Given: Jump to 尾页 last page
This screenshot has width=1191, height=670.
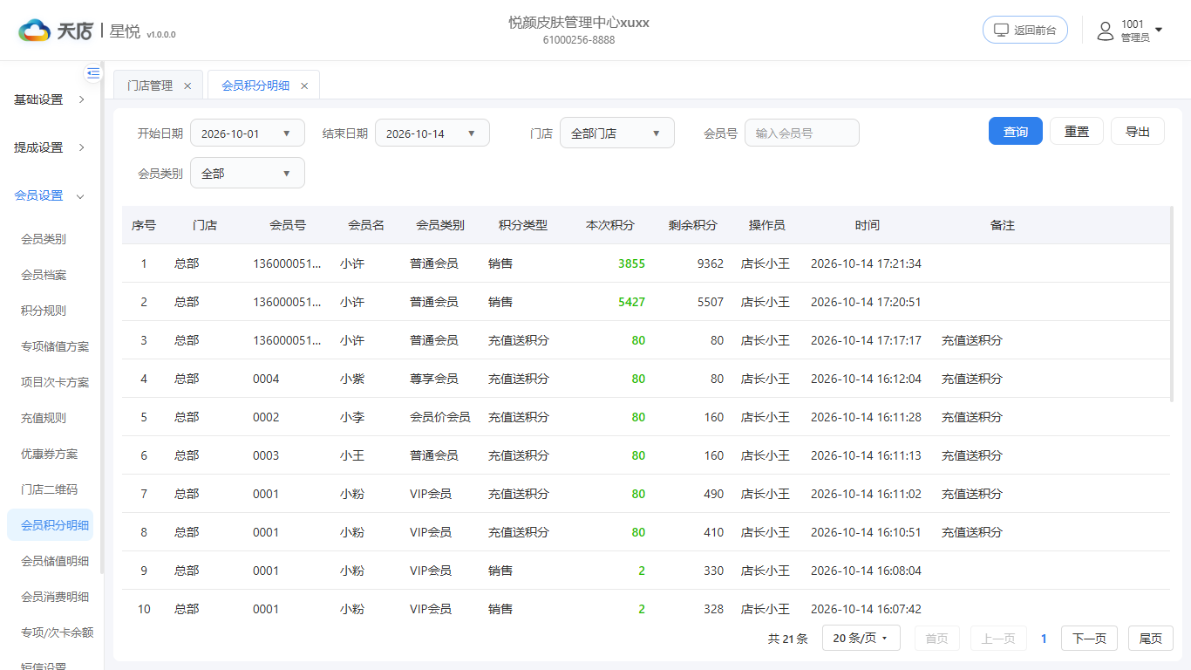Looking at the screenshot, I should point(1151,639).
